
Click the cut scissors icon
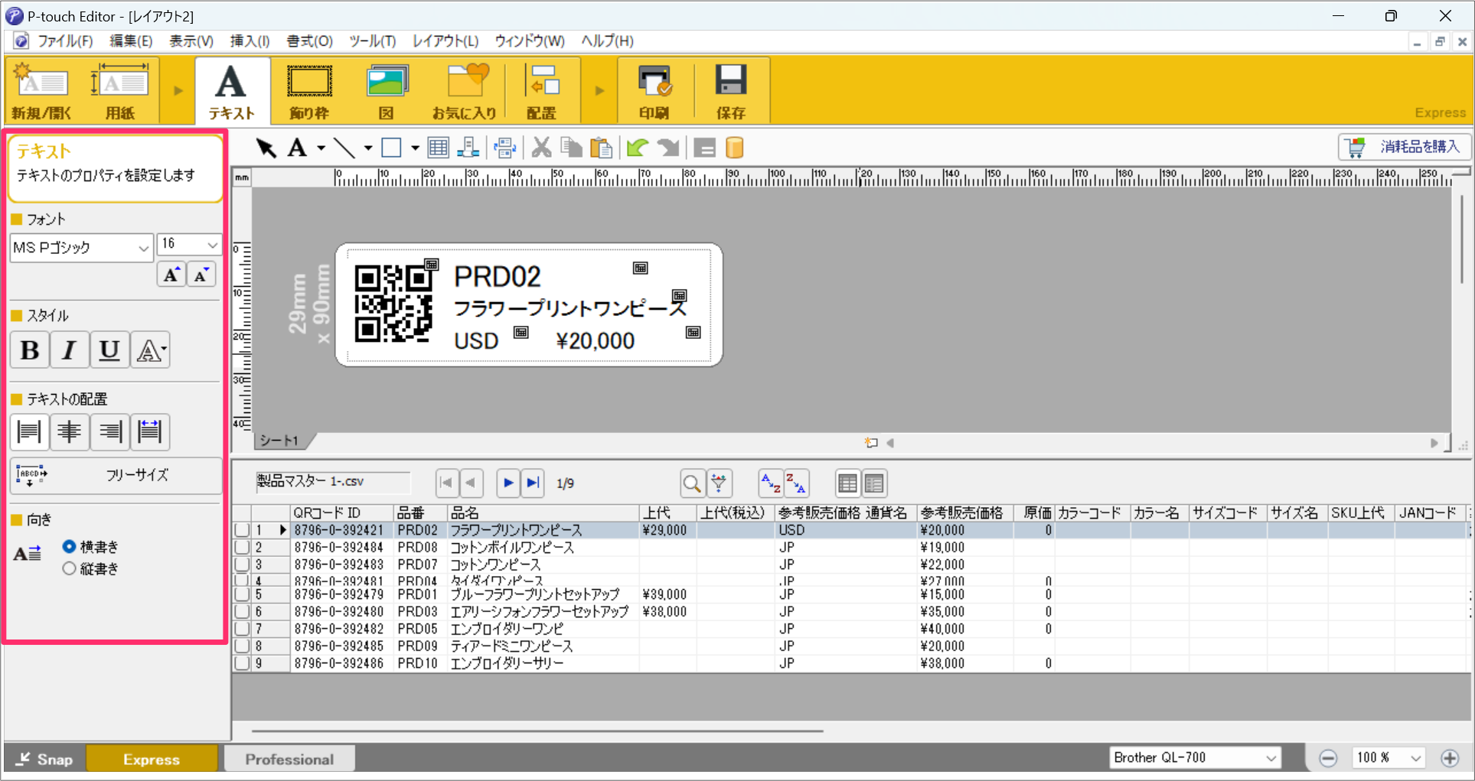(541, 147)
